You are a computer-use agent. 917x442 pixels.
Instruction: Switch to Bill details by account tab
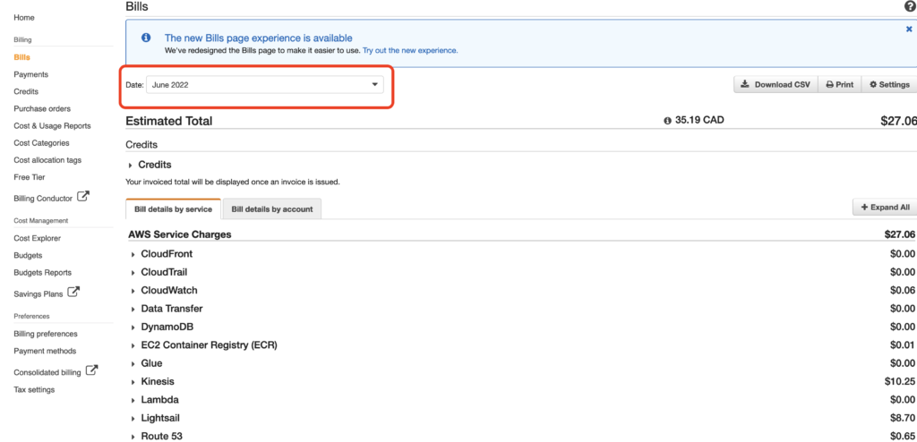click(x=272, y=209)
